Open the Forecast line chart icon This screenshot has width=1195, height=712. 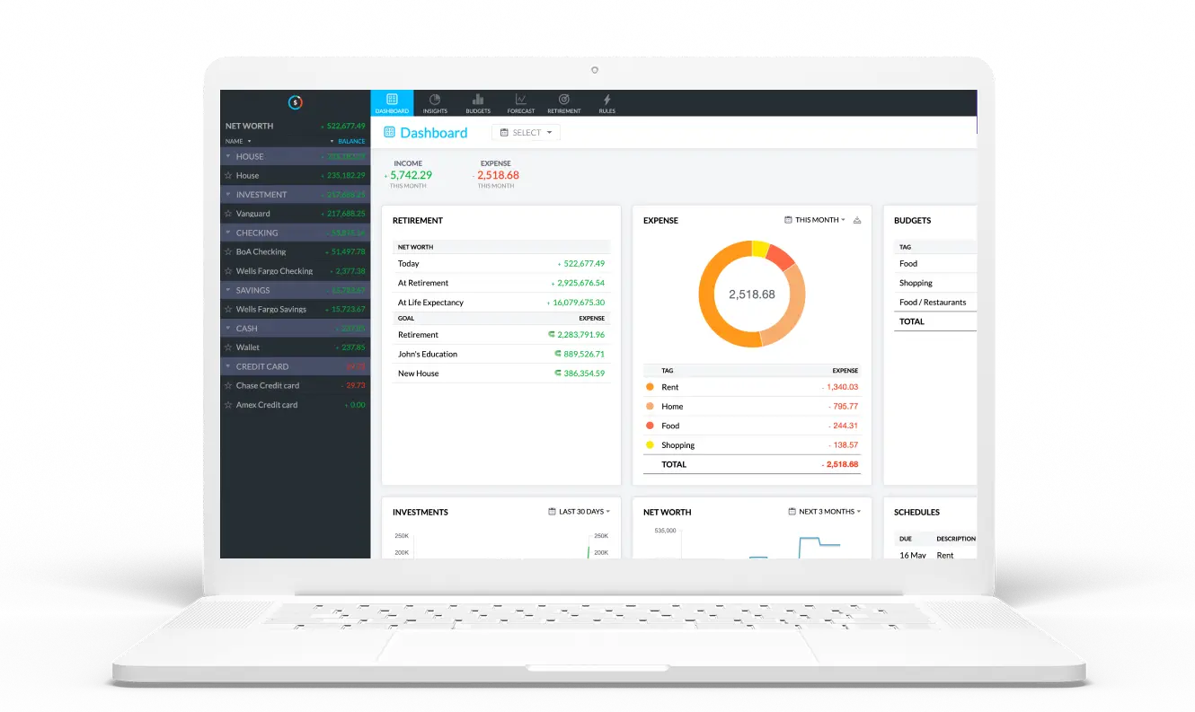click(521, 100)
